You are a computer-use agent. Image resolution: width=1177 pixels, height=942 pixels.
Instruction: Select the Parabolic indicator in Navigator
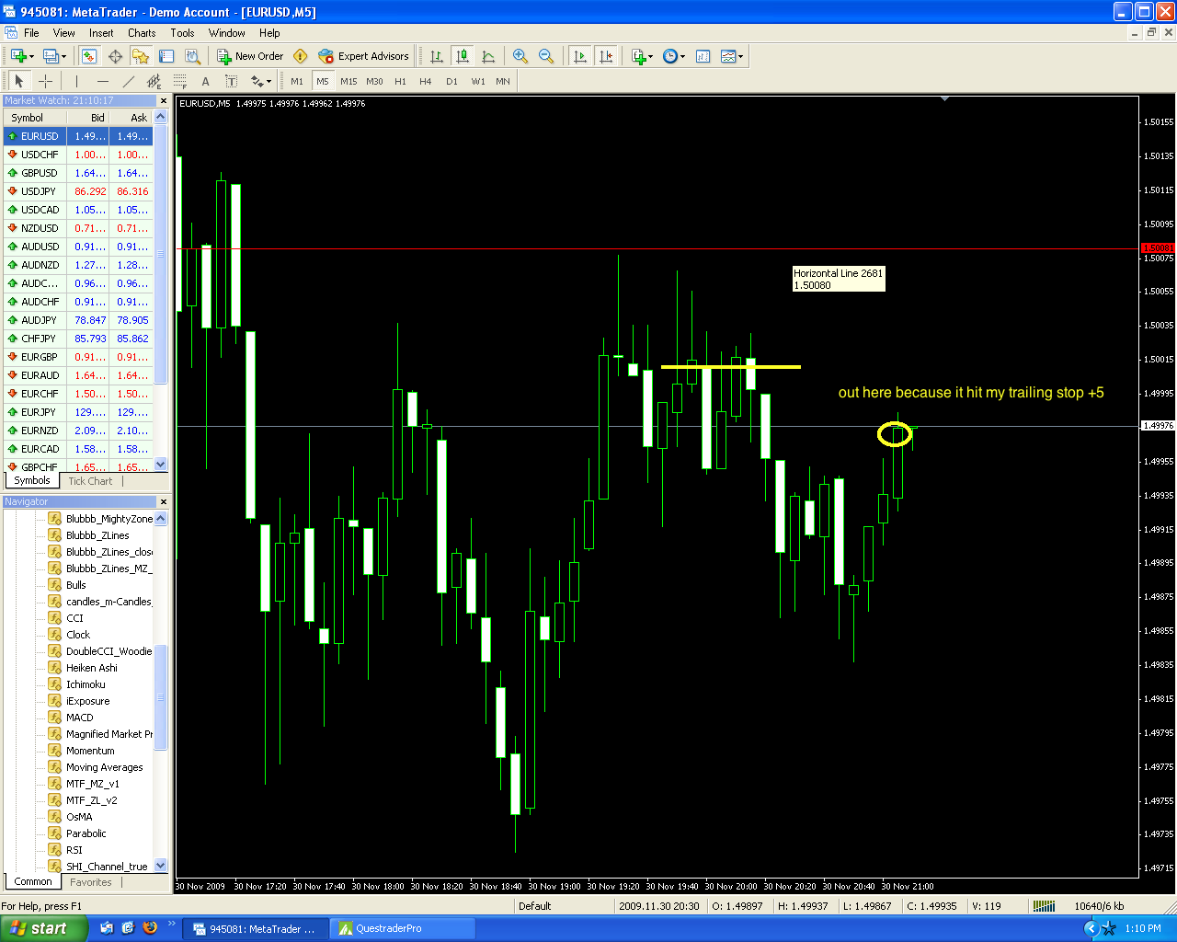coord(86,833)
